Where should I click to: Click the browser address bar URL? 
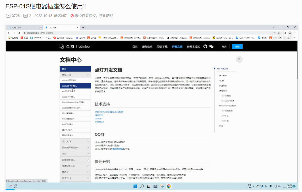[x=40, y=33]
